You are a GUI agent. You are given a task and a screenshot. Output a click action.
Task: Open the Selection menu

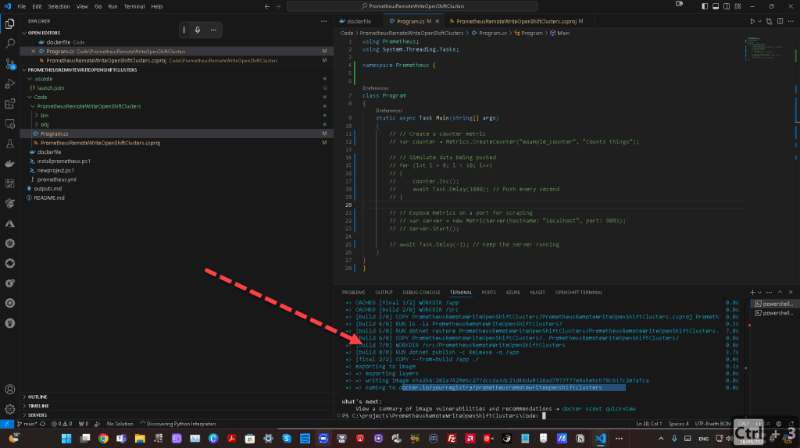[x=59, y=6]
